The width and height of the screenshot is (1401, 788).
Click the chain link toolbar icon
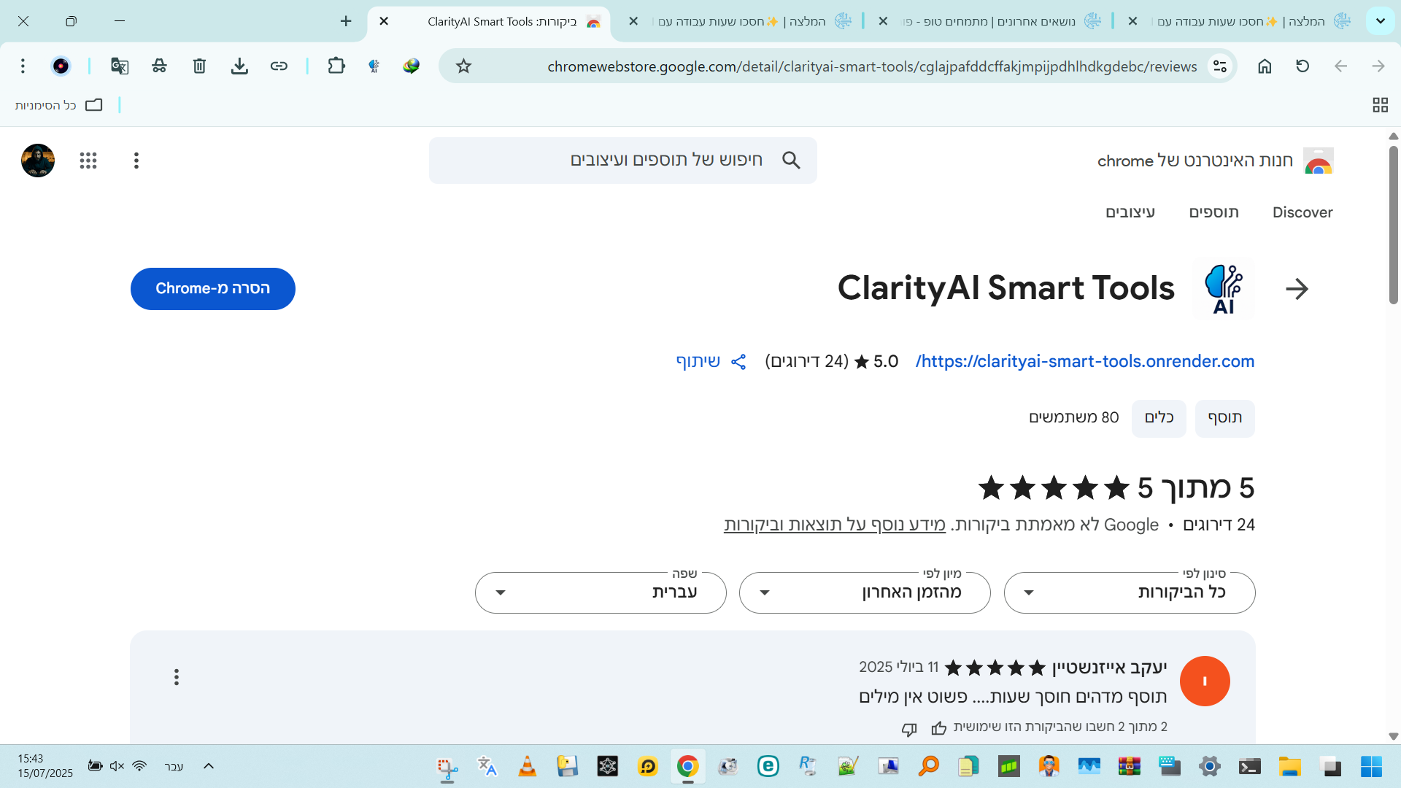279,66
